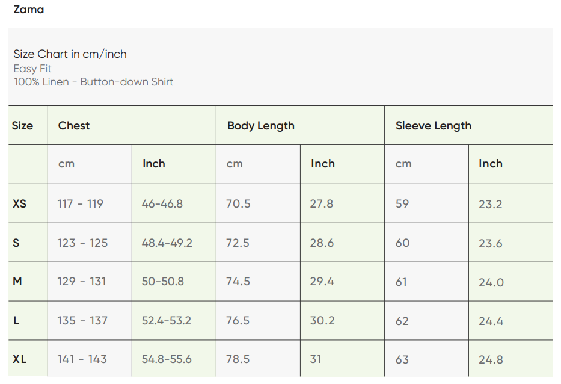Click the 100% Linen Button-down Shirt text

click(94, 82)
